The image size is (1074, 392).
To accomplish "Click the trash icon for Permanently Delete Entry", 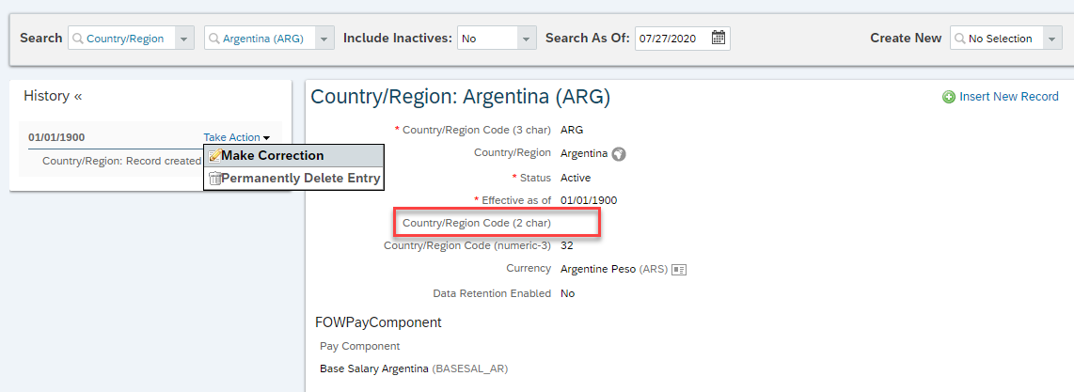I will click(214, 179).
